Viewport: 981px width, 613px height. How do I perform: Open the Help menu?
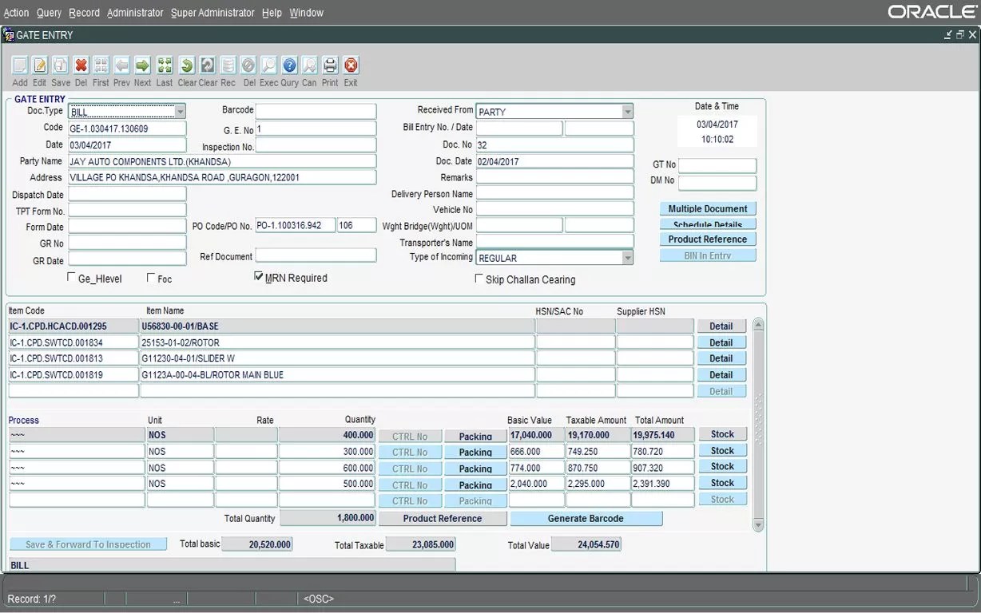click(x=272, y=13)
